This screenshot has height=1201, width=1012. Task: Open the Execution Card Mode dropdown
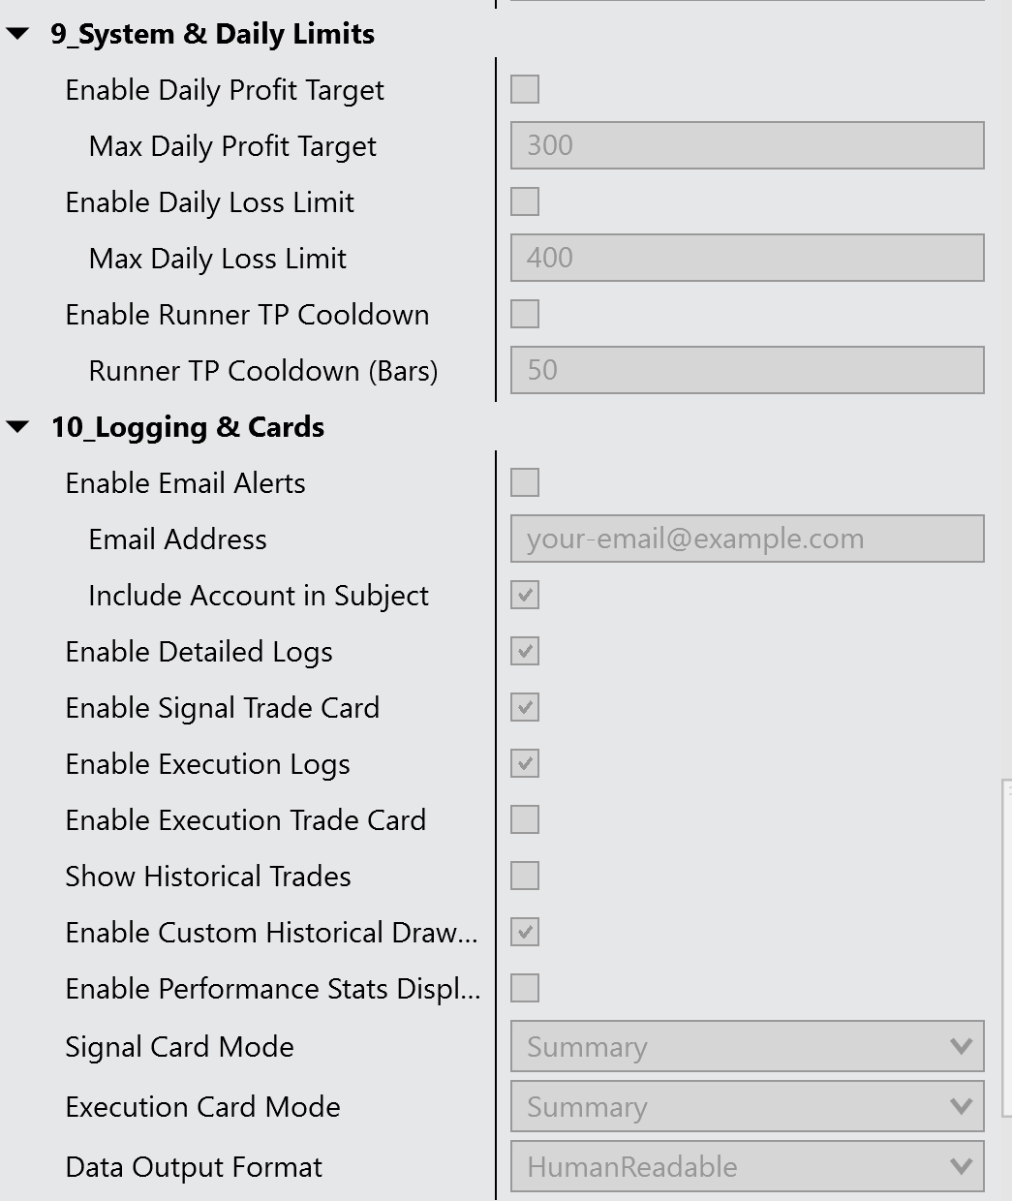point(747,1107)
